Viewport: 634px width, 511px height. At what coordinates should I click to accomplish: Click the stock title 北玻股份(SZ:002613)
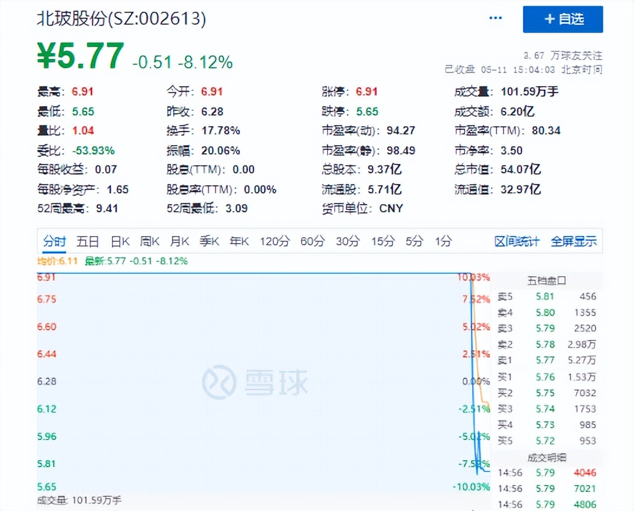coord(121,19)
